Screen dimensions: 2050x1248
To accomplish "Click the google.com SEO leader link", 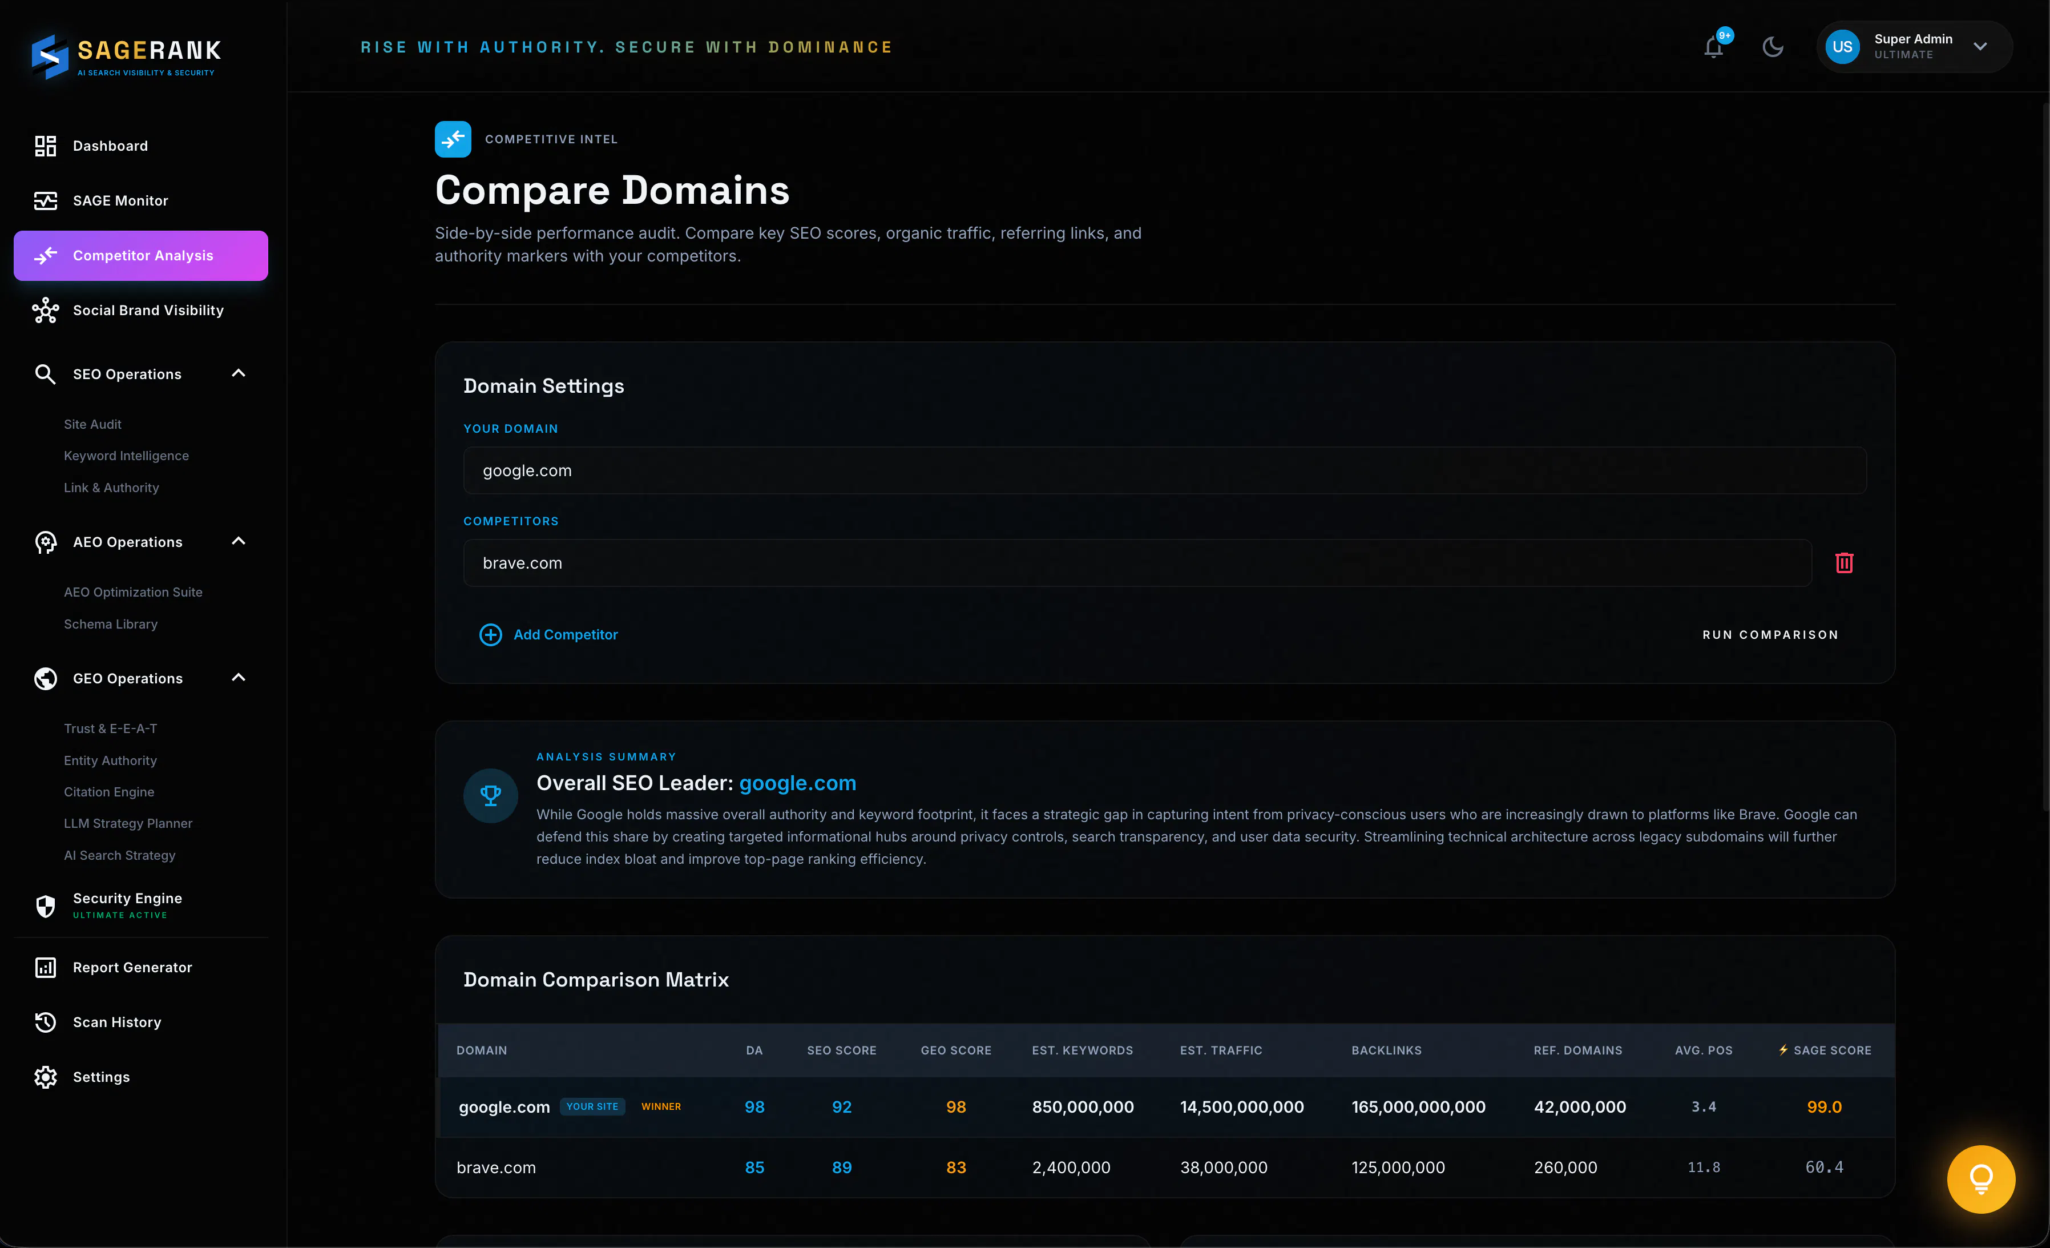I will click(797, 784).
